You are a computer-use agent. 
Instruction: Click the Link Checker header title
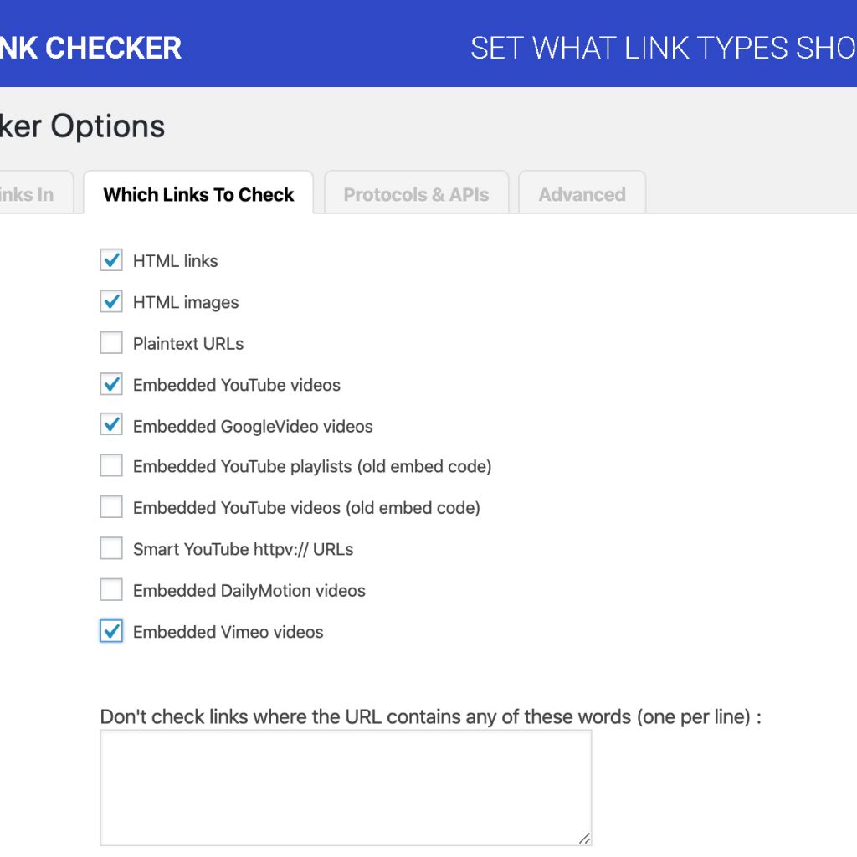(90, 48)
